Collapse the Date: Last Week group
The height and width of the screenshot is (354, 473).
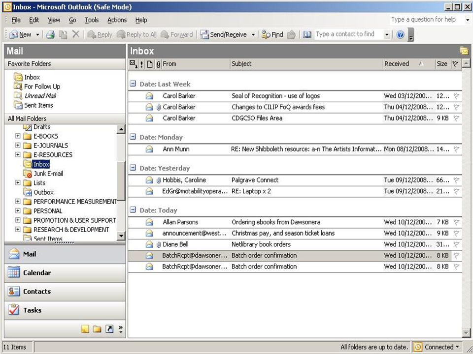(133, 84)
